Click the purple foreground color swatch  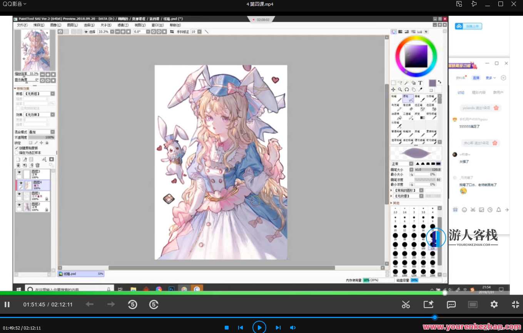(432, 83)
